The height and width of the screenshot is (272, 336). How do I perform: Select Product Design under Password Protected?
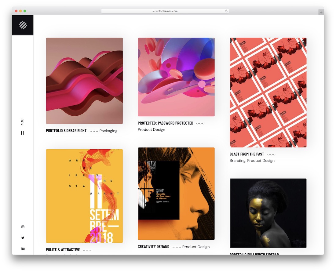pos(151,129)
